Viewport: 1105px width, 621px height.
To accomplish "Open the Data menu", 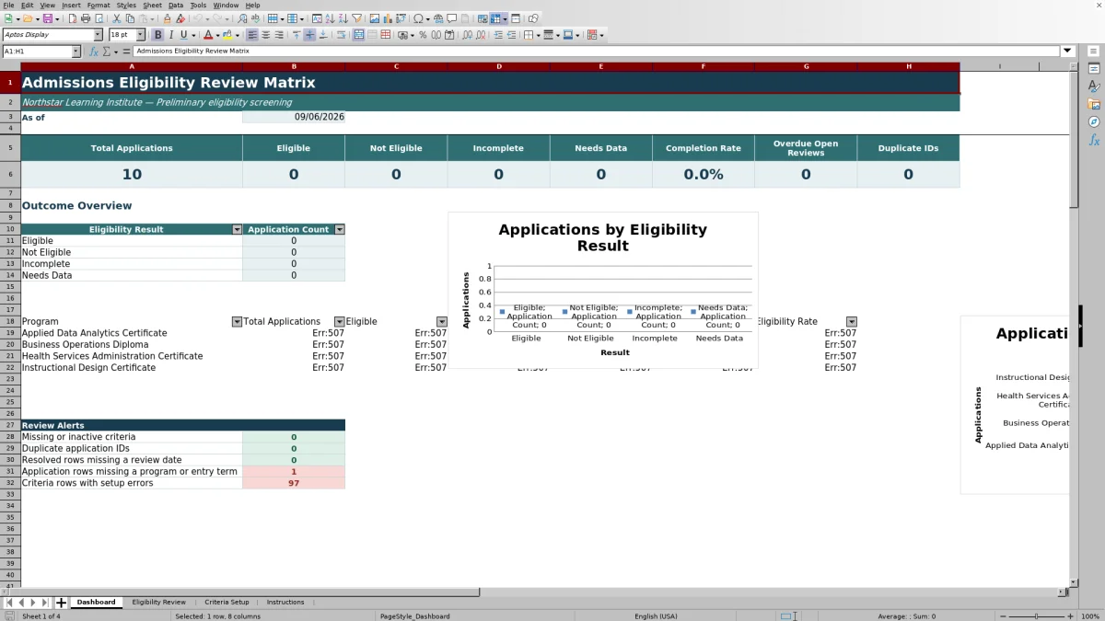I will pyautogui.click(x=176, y=5).
